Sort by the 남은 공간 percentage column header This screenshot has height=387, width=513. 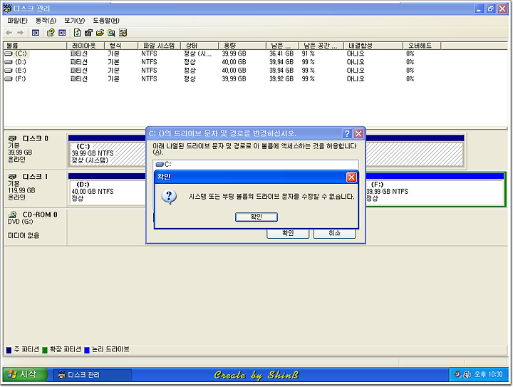(321, 46)
